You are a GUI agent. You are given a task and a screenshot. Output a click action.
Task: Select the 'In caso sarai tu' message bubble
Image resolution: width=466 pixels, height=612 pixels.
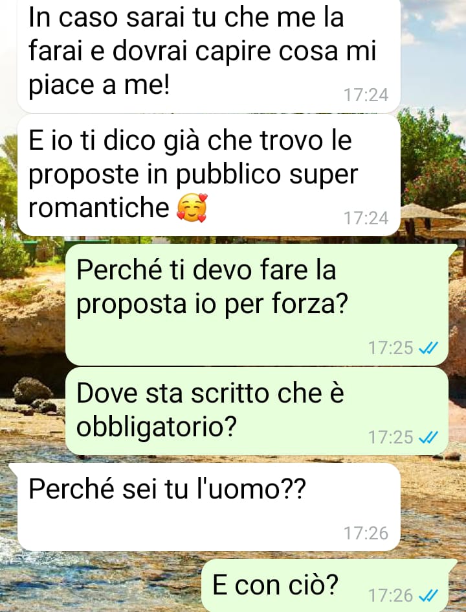point(209,55)
